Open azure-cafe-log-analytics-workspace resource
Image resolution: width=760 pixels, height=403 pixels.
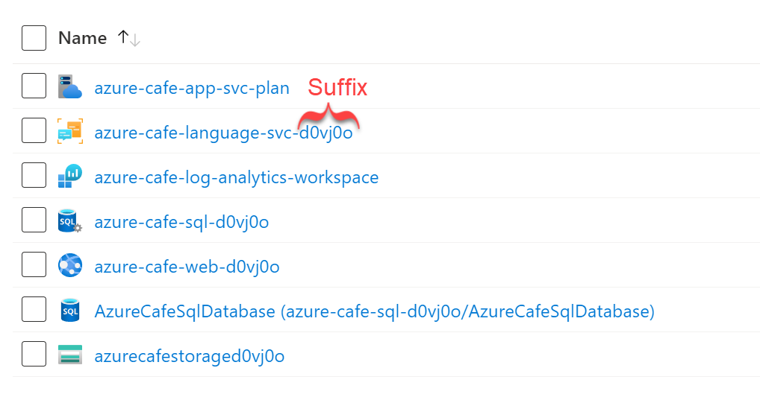[236, 178]
